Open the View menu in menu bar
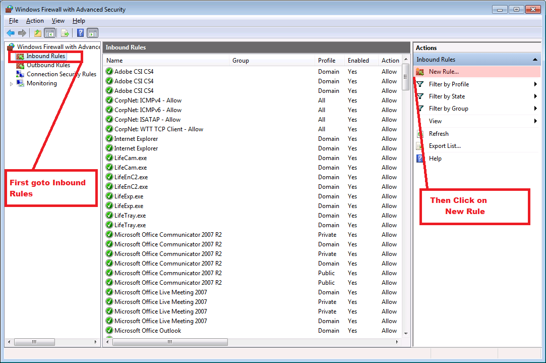The height and width of the screenshot is (363, 546). pos(58,21)
